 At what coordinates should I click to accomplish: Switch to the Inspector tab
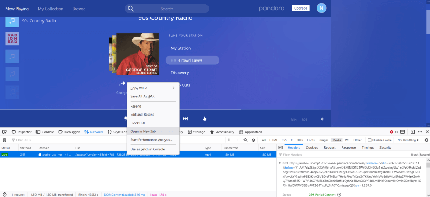click(x=21, y=132)
